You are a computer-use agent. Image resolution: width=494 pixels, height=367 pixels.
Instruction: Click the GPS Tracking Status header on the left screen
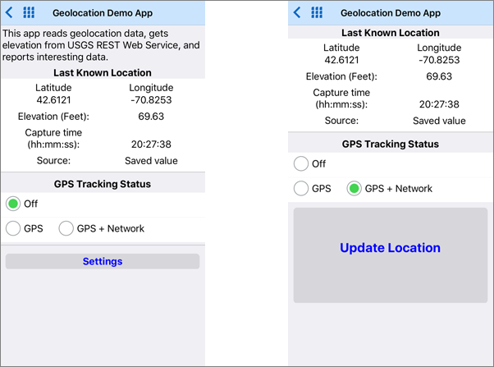(103, 184)
